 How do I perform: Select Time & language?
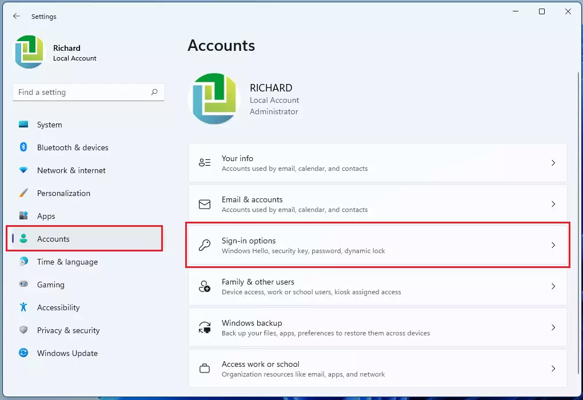coord(88,262)
